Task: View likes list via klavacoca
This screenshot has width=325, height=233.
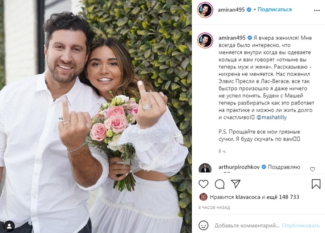Action: (x=248, y=197)
